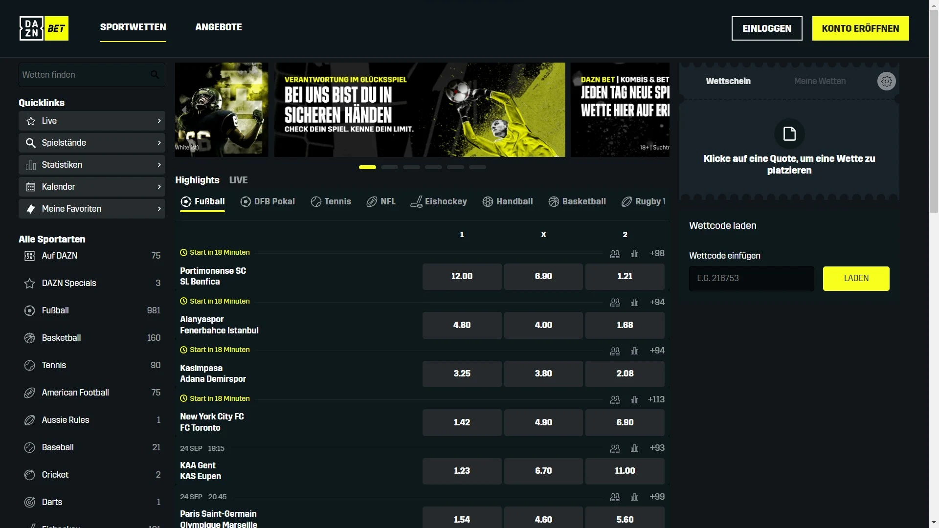The width and height of the screenshot is (939, 528).
Task: Open head-to-head icon for Alanyaspor match
Action: click(615, 303)
